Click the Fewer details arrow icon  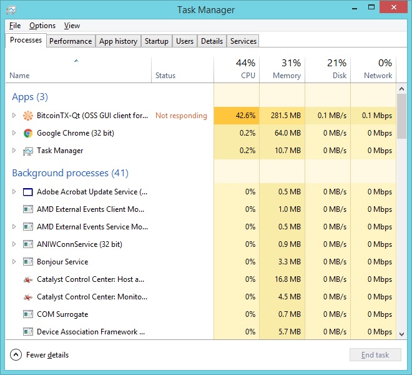[16, 355]
